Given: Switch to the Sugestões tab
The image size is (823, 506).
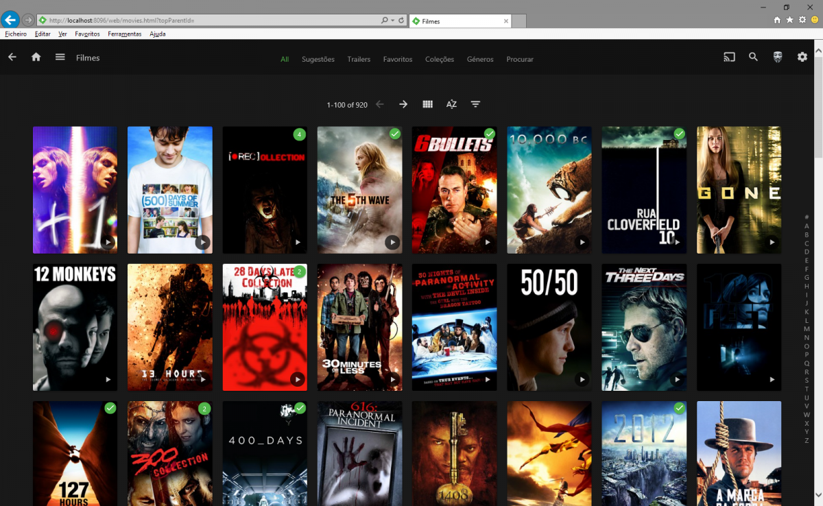Looking at the screenshot, I should [x=318, y=59].
